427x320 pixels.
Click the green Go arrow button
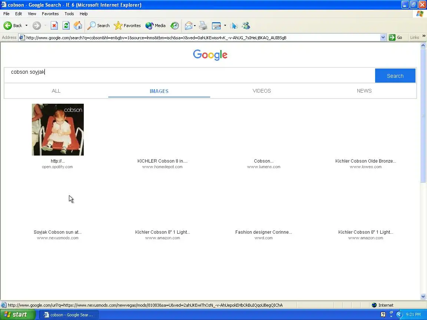(x=392, y=37)
